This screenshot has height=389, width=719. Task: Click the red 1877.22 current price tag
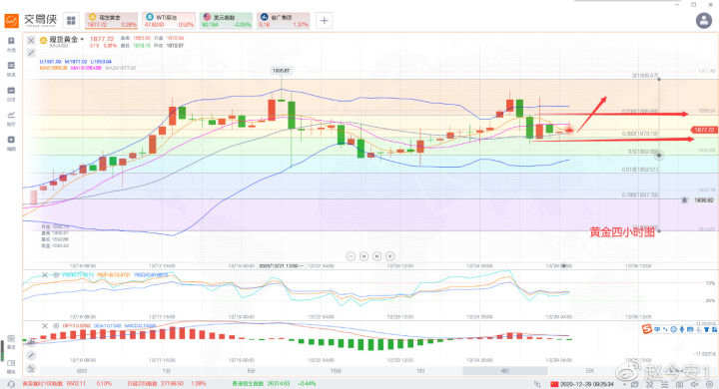(704, 130)
